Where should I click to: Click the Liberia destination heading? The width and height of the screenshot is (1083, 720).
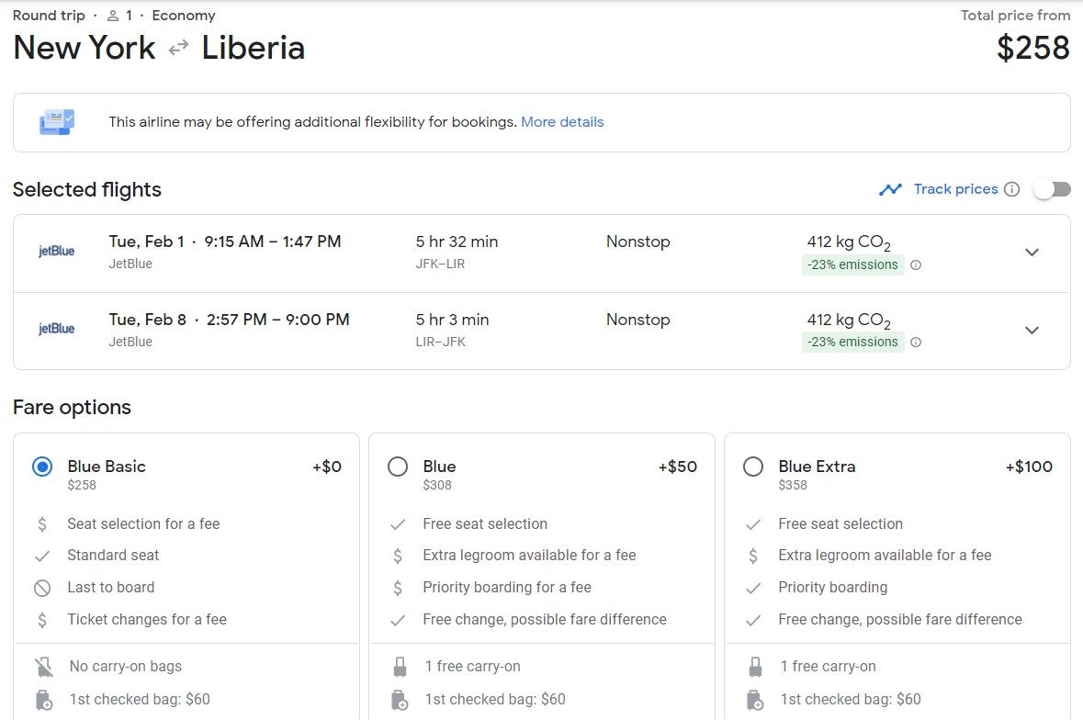coord(253,49)
